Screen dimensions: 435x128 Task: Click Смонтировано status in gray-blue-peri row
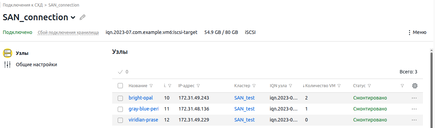click(x=370, y=109)
